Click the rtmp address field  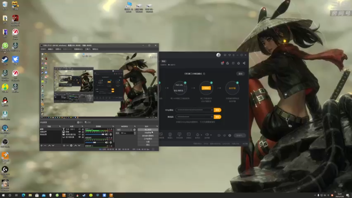click(194, 110)
